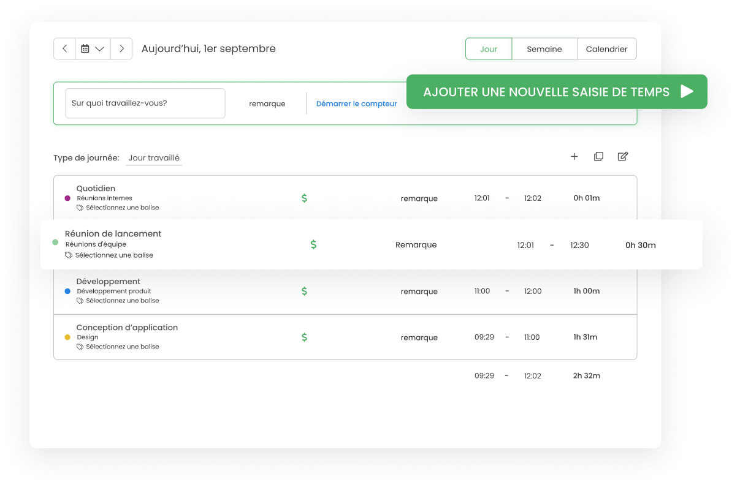Click start time 09:29 of Conception d'application
740x485 pixels.
[x=484, y=337]
